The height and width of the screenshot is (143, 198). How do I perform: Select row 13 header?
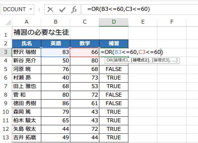click(x=6, y=138)
